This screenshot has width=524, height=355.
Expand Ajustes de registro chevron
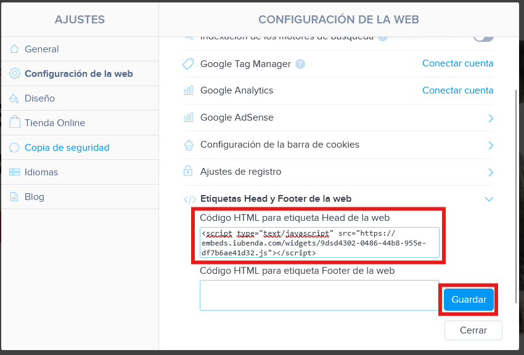click(x=491, y=172)
